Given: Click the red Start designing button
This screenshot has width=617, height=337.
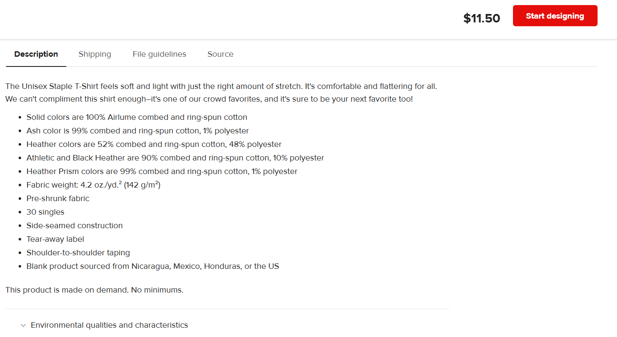Looking at the screenshot, I should (555, 16).
